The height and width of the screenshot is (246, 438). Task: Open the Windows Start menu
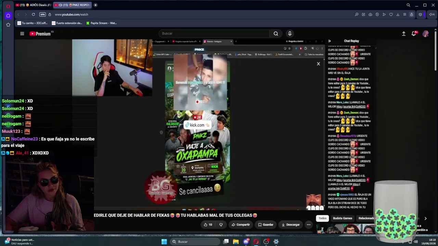164,242
